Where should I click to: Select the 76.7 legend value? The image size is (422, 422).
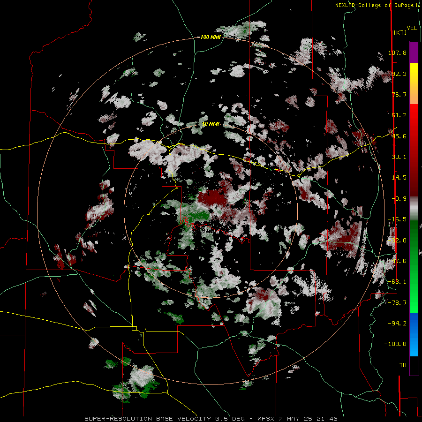pos(399,94)
